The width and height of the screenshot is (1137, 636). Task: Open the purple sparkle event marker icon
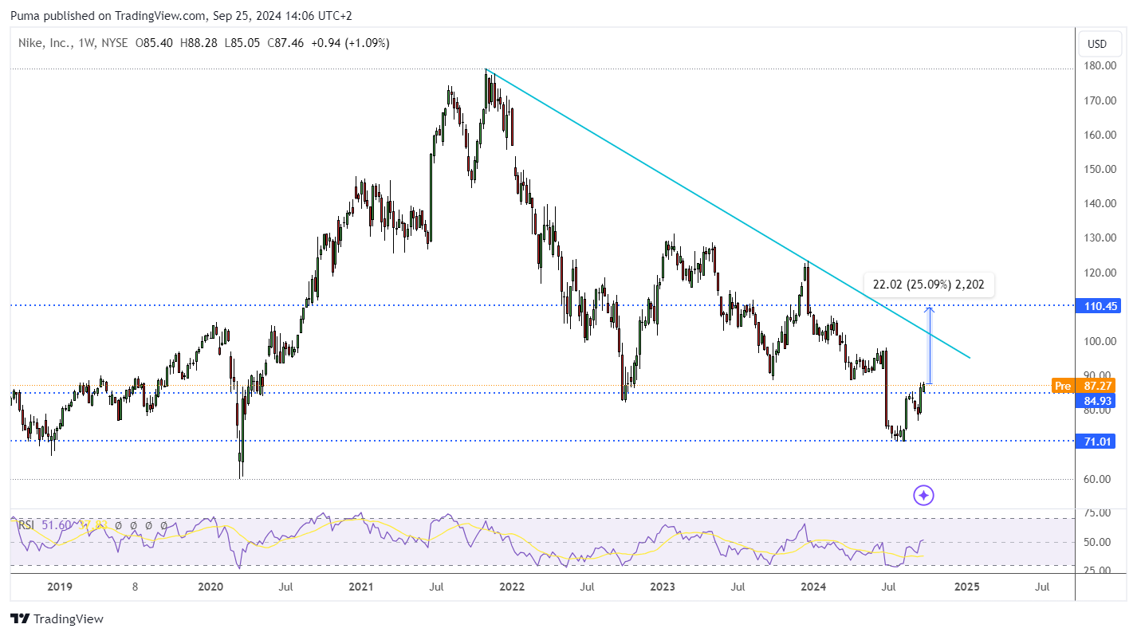pos(923,496)
